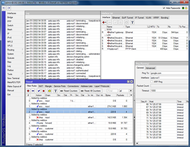Enable selected firewall rule with blue checkmark
190x147 pixels.
(39, 90)
